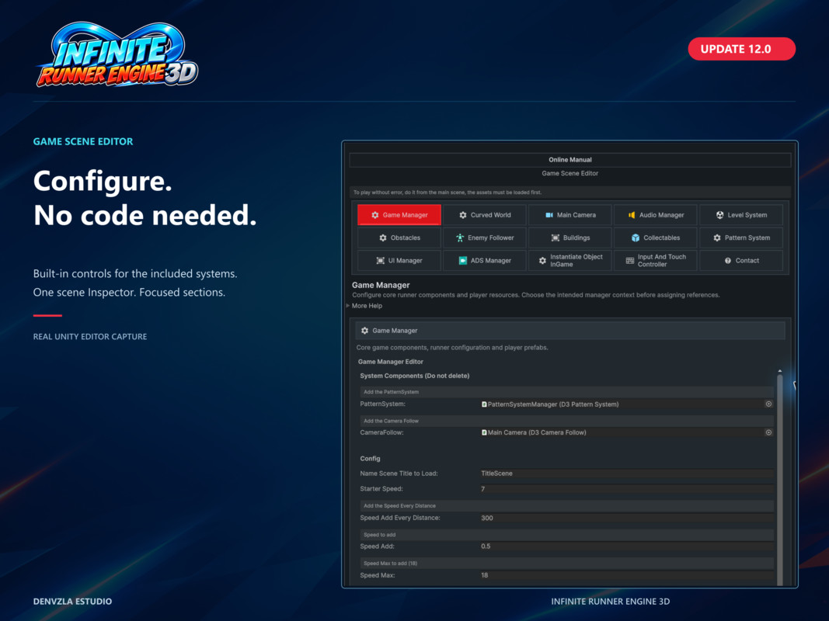The height and width of the screenshot is (621, 829).
Task: Click the Name Scene Title to Load field
Action: point(626,474)
